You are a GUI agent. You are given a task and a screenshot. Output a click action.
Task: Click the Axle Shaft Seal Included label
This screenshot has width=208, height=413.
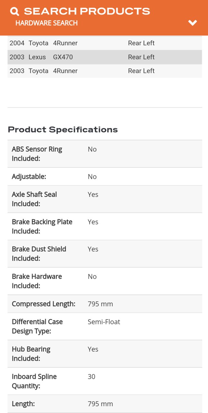(x=34, y=199)
